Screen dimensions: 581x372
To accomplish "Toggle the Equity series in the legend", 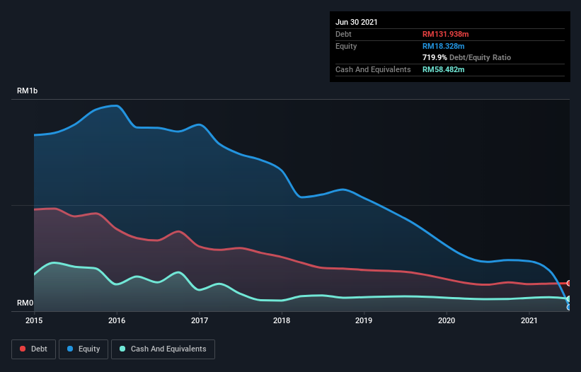I will coord(84,349).
